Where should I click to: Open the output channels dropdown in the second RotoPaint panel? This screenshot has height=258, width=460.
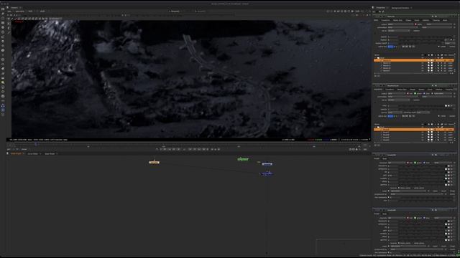click(397, 94)
